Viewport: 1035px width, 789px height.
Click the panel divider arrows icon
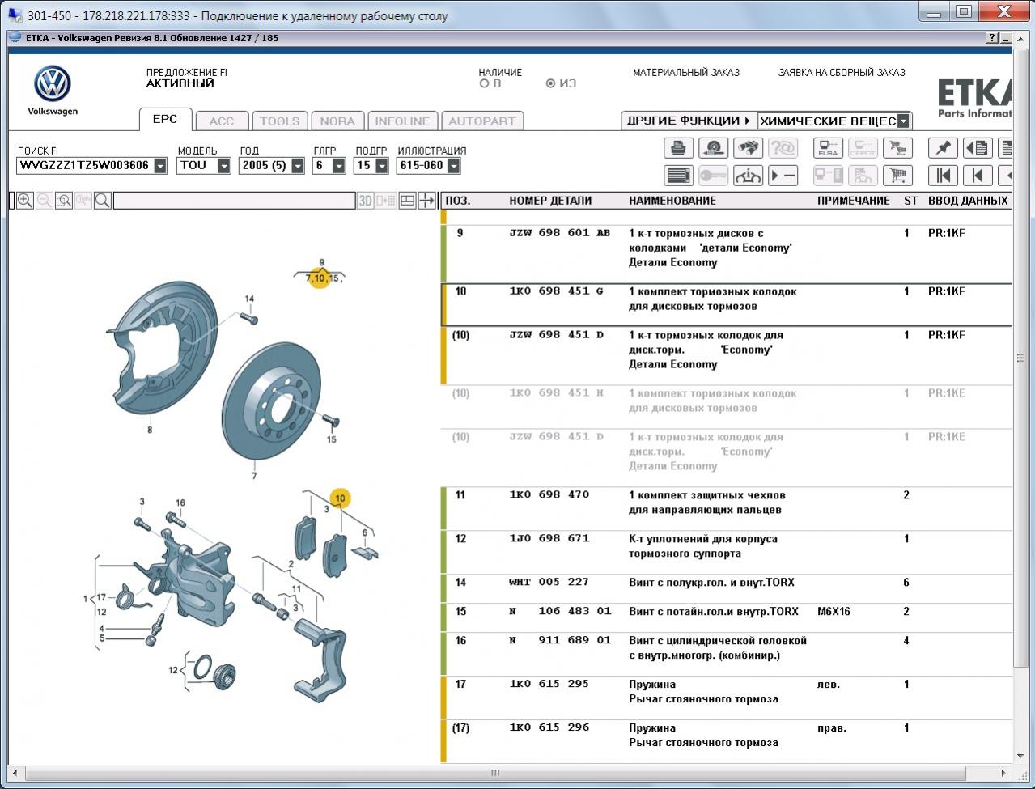427,201
